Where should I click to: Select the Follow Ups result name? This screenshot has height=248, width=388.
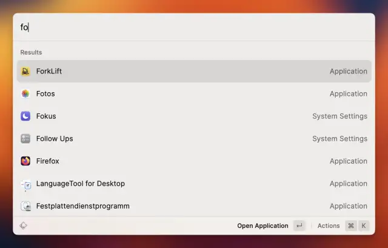(x=55, y=139)
